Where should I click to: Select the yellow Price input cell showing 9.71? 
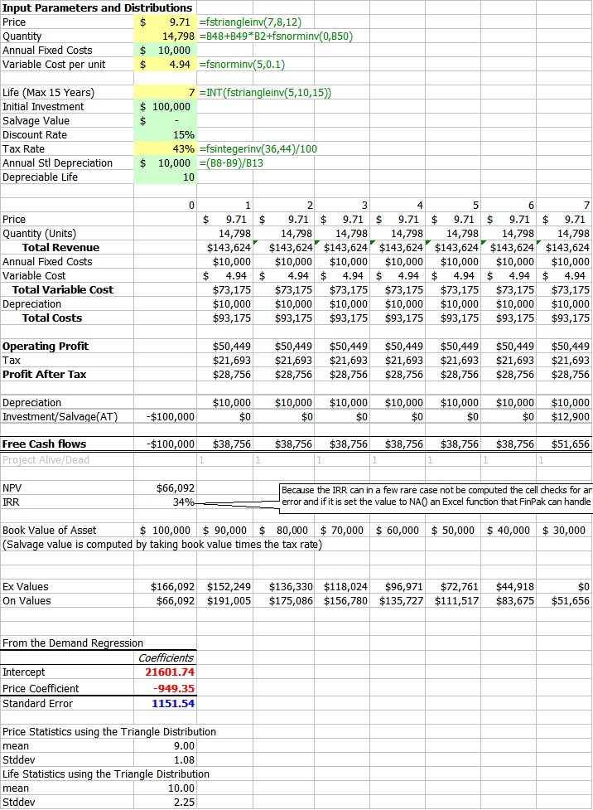(166, 22)
